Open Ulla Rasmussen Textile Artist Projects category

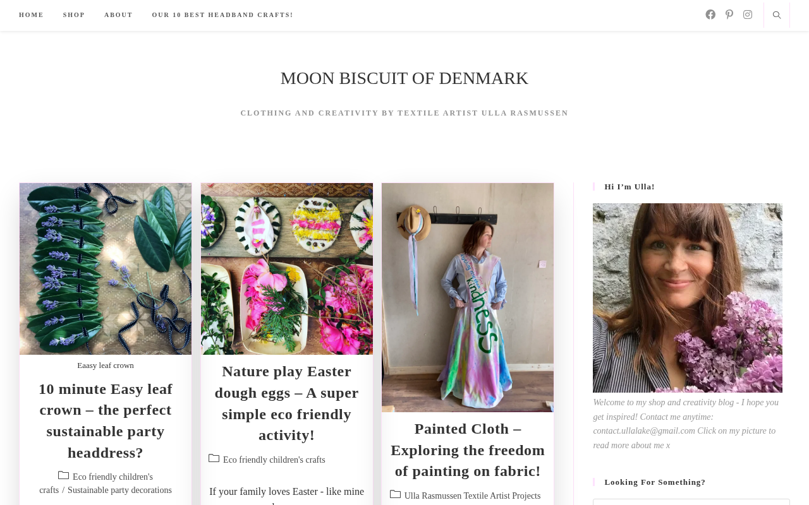(x=472, y=496)
